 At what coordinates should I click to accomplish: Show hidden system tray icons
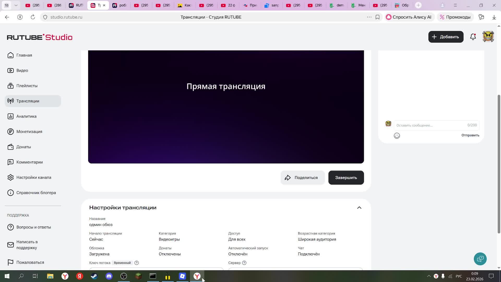429,276
